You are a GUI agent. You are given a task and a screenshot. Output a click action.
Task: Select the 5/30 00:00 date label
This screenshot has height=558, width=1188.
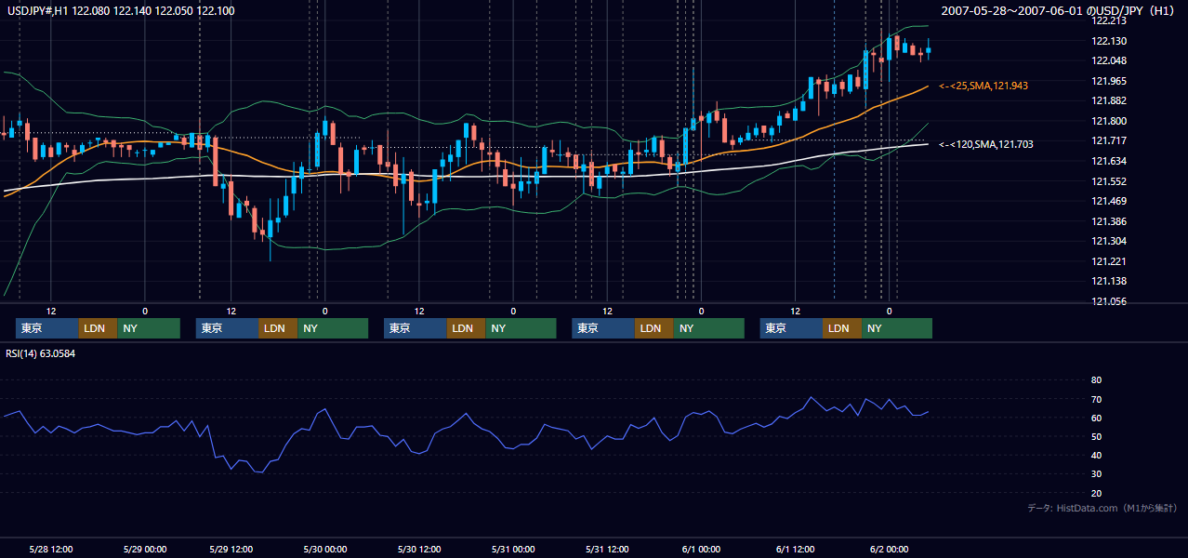coord(325,549)
